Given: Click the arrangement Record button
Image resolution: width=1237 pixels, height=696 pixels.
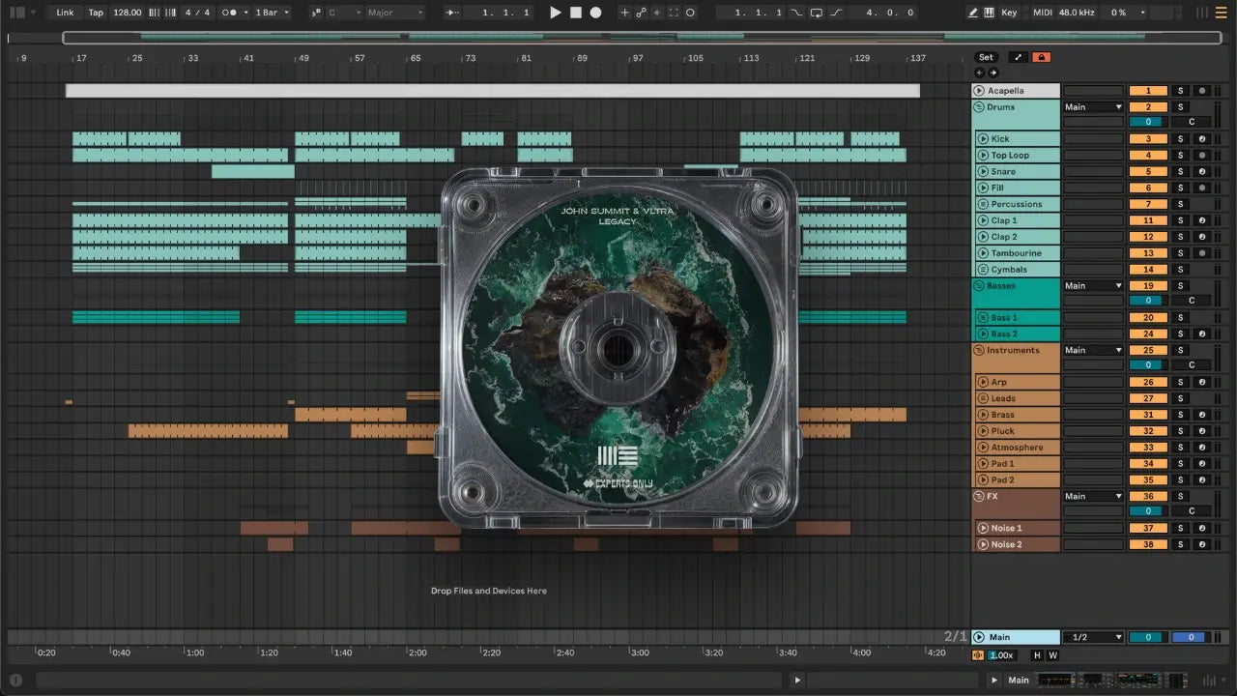Looking at the screenshot, I should tap(595, 13).
